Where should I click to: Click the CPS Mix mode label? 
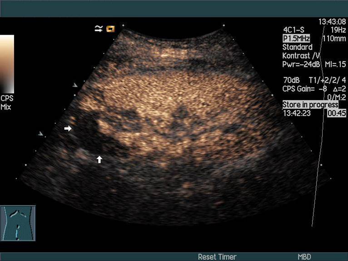pos(6,103)
